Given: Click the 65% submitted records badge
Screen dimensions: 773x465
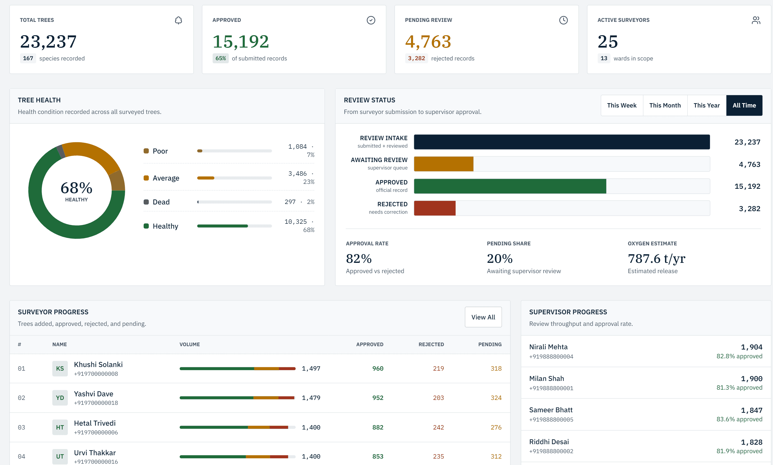Looking at the screenshot, I should tap(220, 58).
